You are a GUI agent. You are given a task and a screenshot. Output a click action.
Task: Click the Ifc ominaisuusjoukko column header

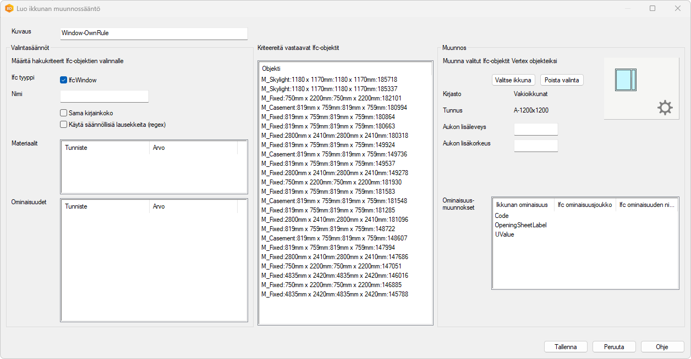click(585, 205)
